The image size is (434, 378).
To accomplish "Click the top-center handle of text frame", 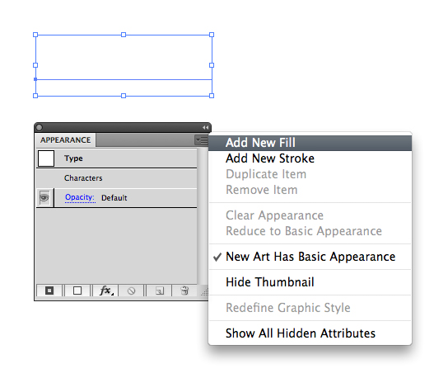I will (x=124, y=35).
